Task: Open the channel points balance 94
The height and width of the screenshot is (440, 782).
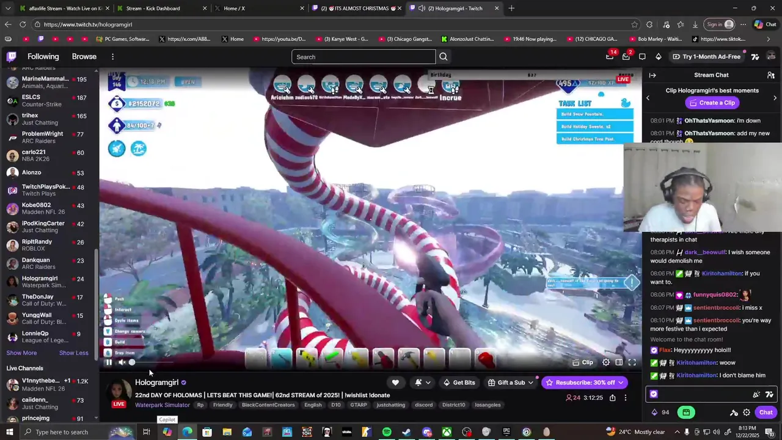Action: tap(660, 413)
